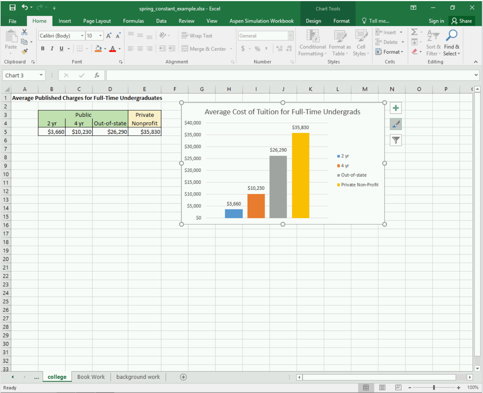Viewport: 483px width, 393px height.
Task: Open the chart Design tab
Action: tap(313, 21)
